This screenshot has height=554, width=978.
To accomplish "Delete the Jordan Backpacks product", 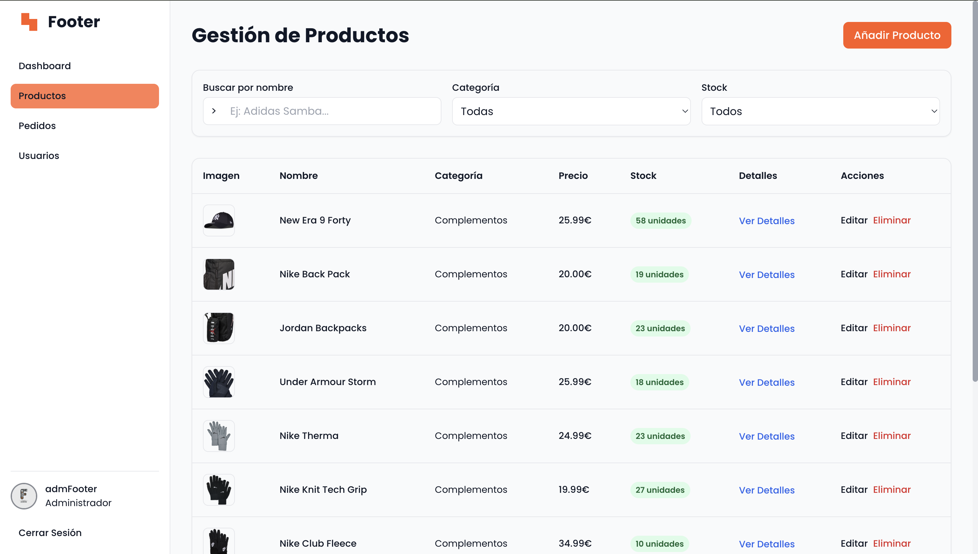I will (892, 328).
